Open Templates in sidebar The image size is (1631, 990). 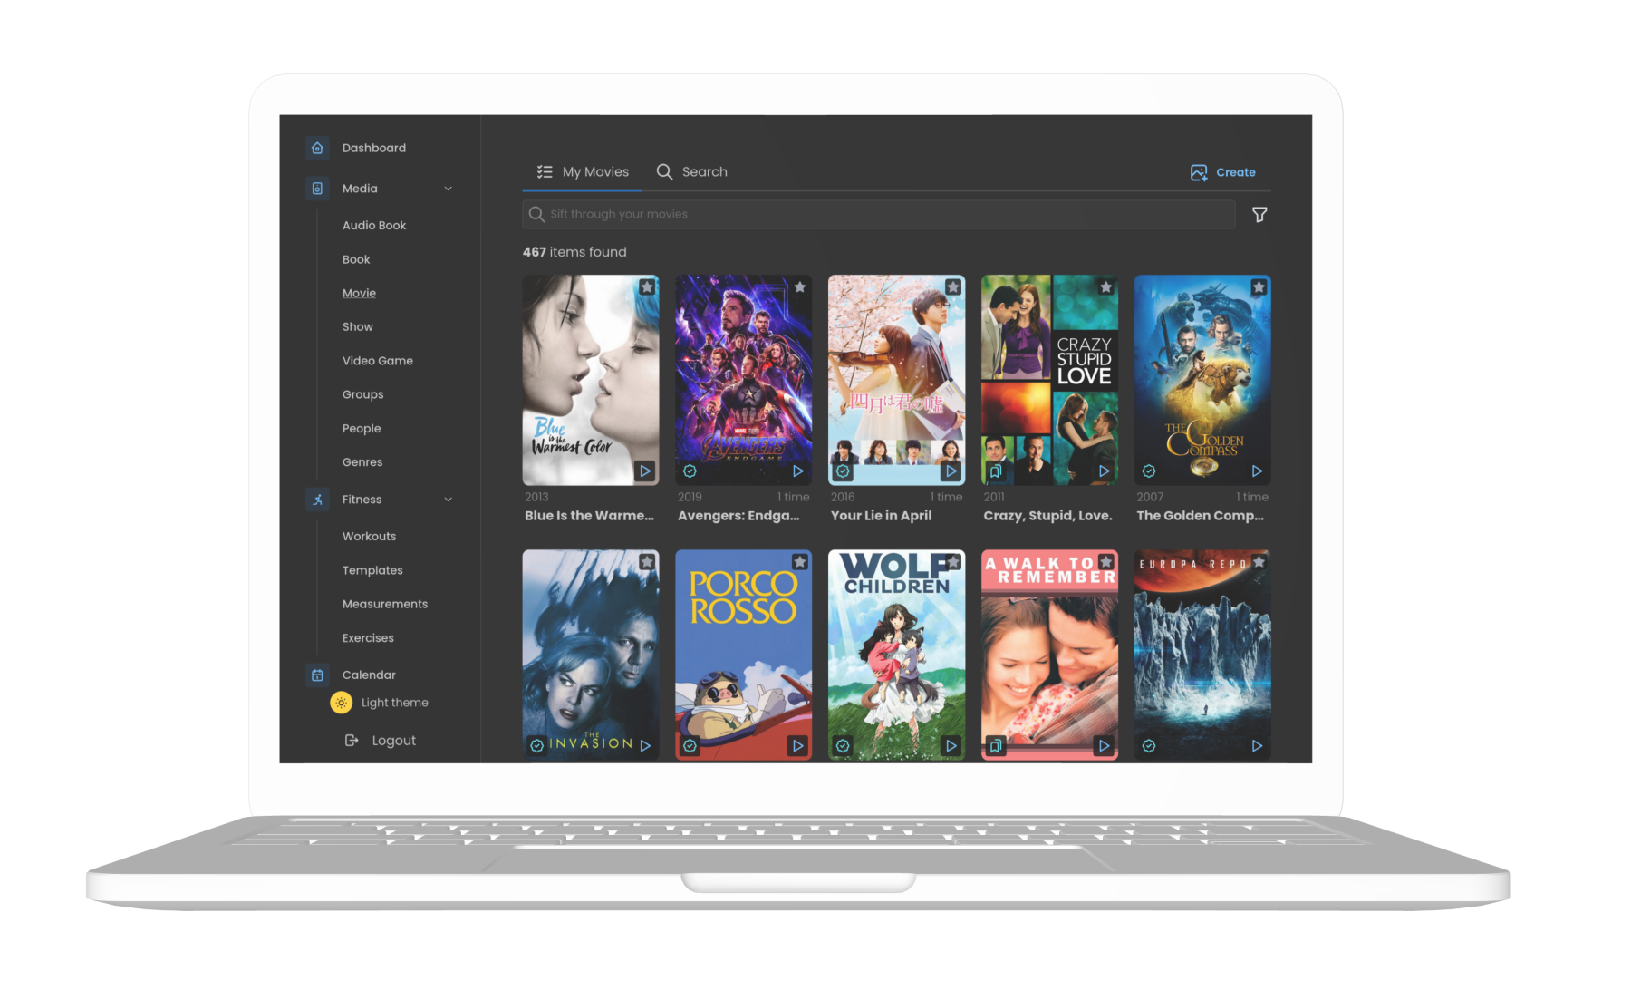pyautogui.click(x=372, y=570)
